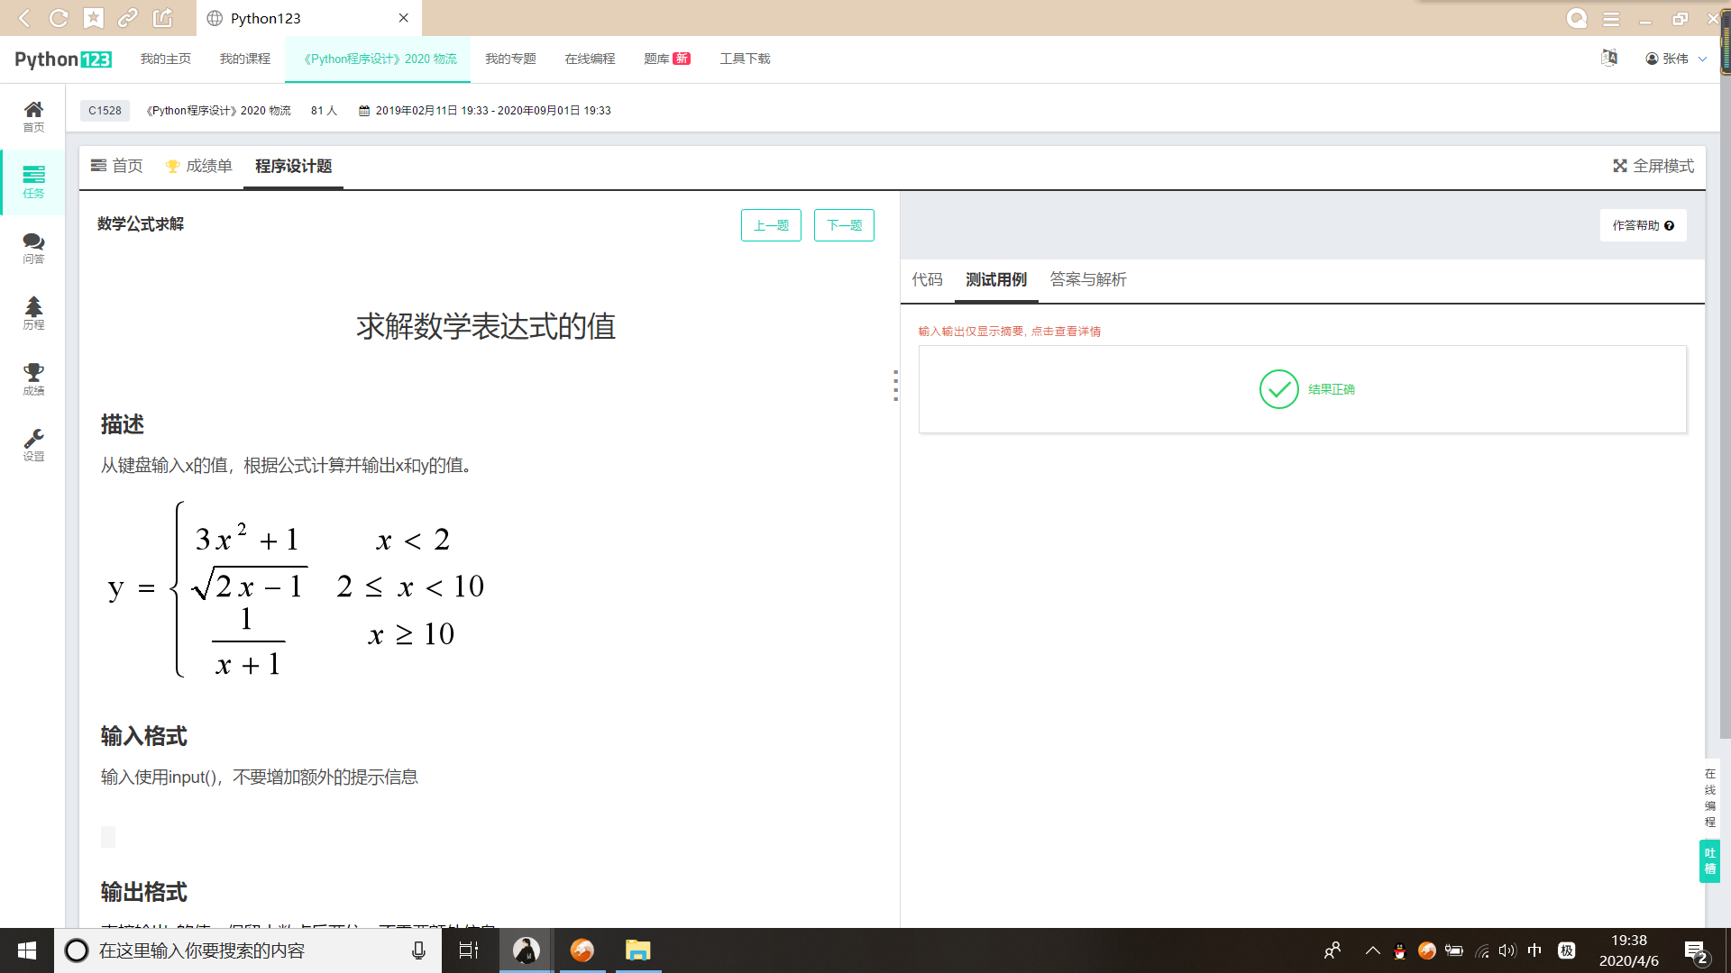Switch to 答案与解析 tab
The height and width of the screenshot is (973, 1731).
click(1088, 279)
